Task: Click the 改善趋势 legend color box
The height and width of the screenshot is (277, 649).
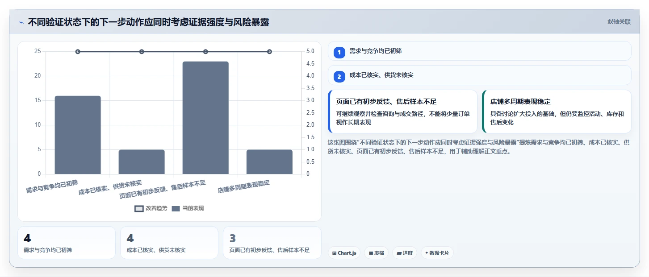Action: pyautogui.click(x=139, y=208)
